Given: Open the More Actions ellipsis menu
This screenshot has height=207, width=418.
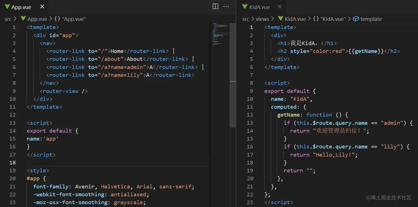Looking at the screenshot, I should click(x=226, y=6).
